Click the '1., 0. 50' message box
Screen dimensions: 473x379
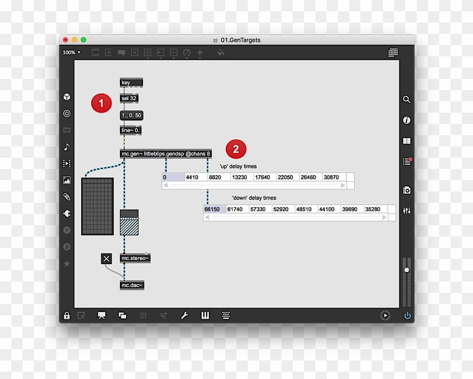[132, 115]
